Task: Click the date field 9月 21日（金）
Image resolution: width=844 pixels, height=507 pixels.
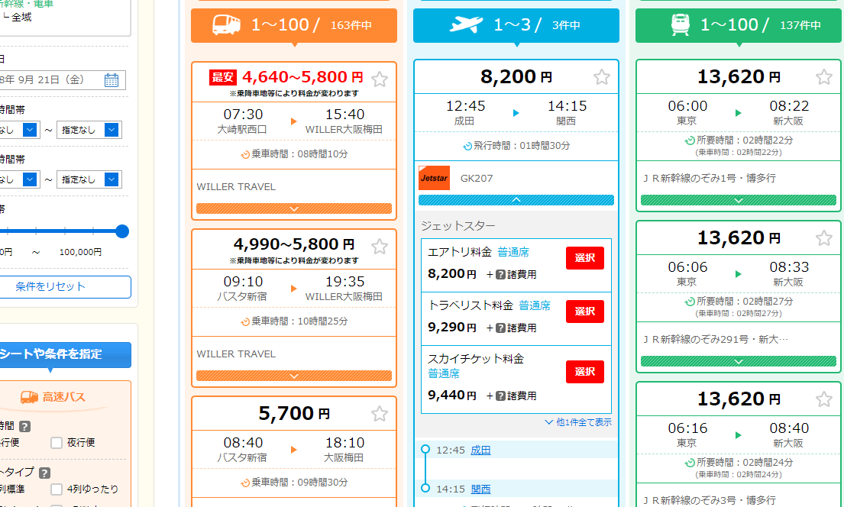Action: (63, 80)
